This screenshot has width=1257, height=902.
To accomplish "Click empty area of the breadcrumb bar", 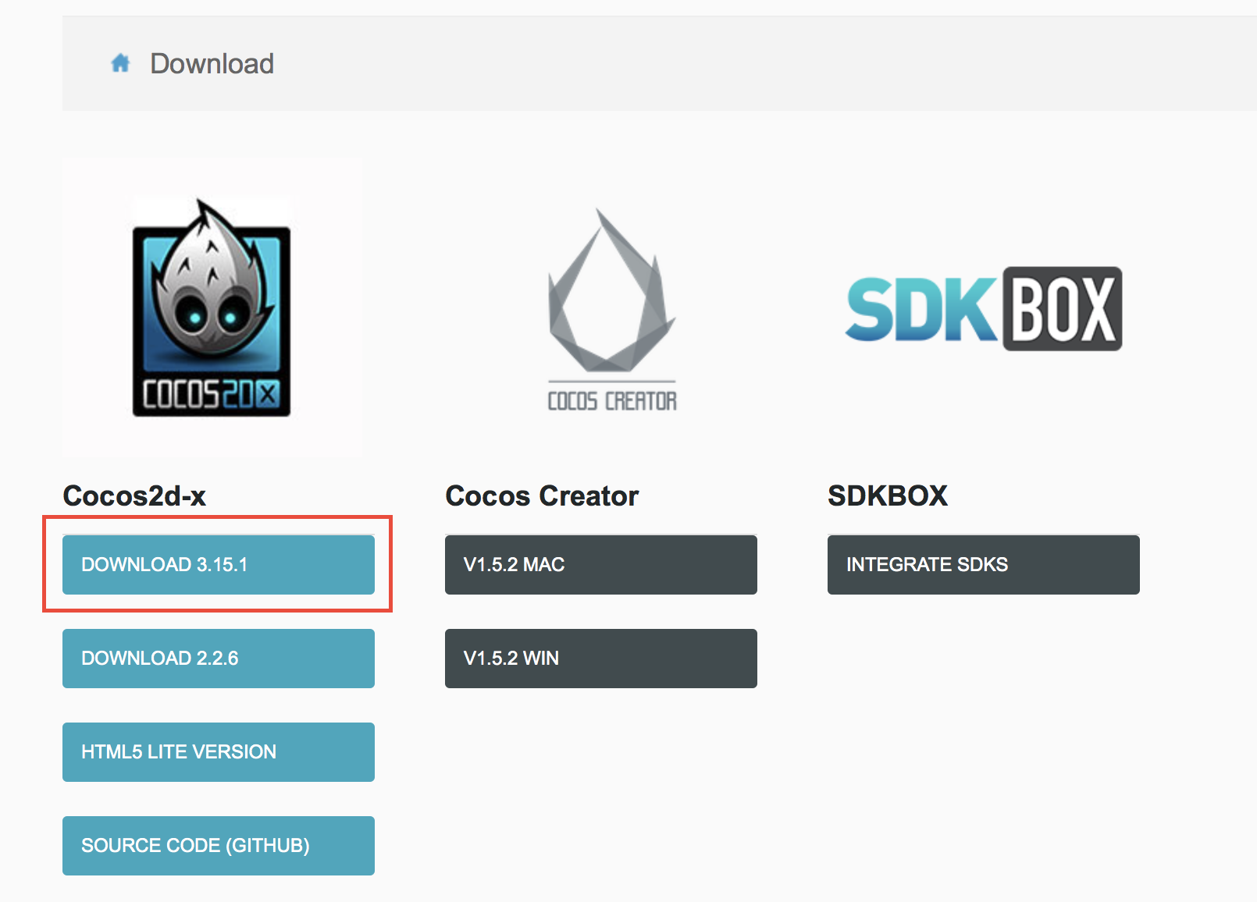I will [703, 64].
